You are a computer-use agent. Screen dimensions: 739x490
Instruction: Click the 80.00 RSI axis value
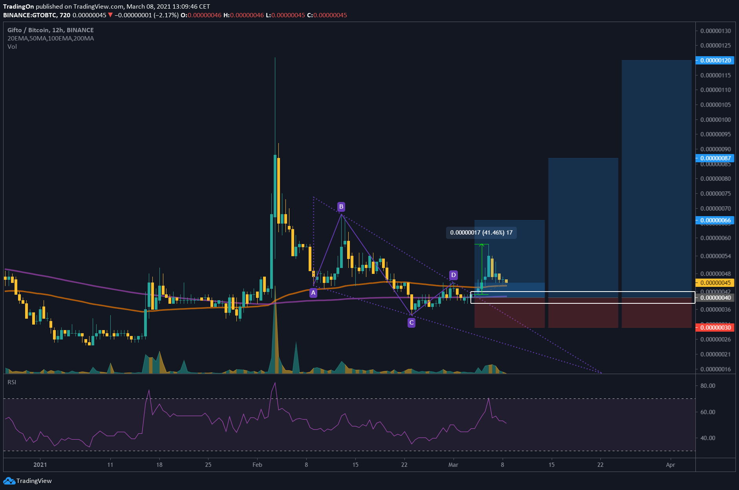pos(708,385)
